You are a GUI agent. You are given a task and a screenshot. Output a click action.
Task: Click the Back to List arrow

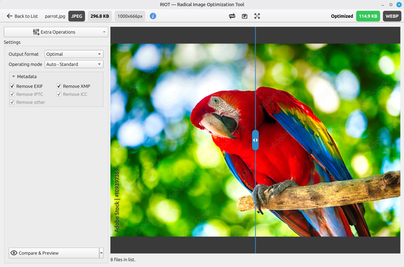[x=9, y=16]
